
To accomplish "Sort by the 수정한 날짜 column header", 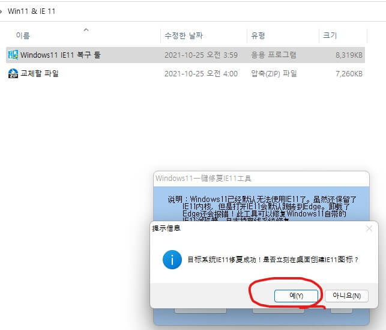I will (184, 36).
